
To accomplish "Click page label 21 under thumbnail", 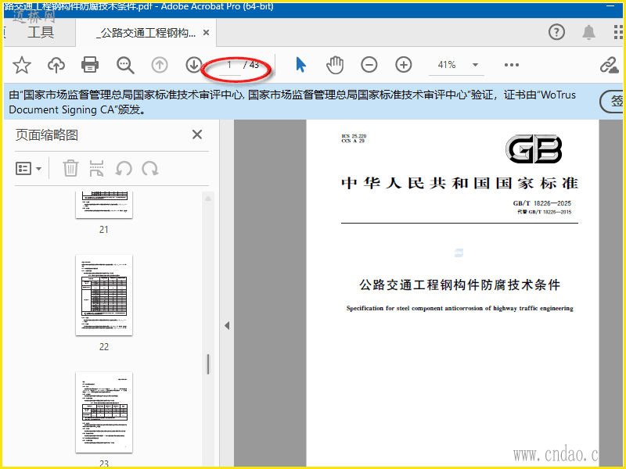I will 104,229.
